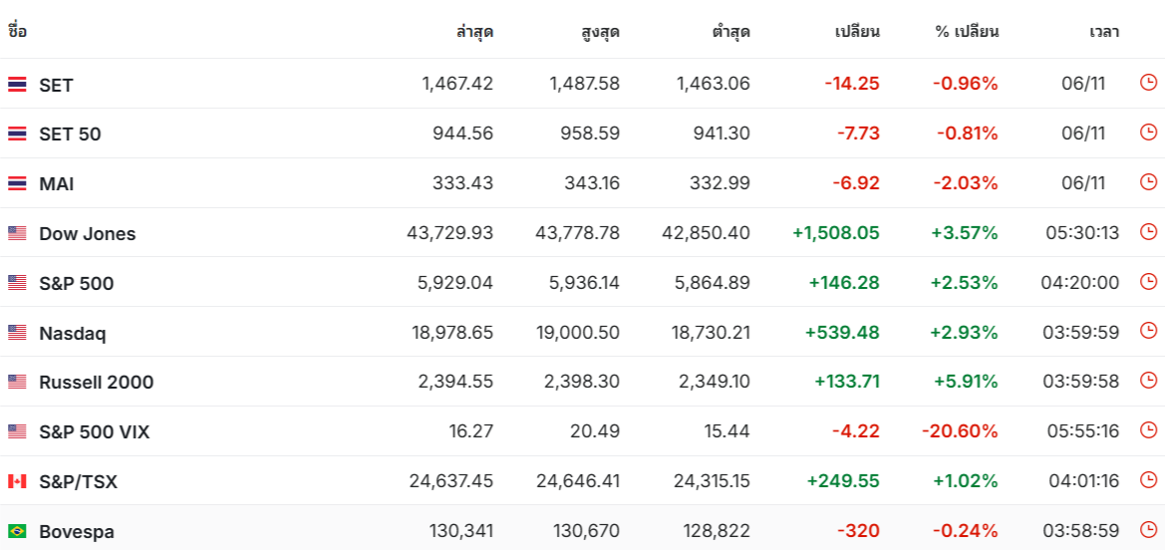Click the Canadian flag beside S&P/TSX
Viewport: 1165px width, 550px height.
(17, 481)
